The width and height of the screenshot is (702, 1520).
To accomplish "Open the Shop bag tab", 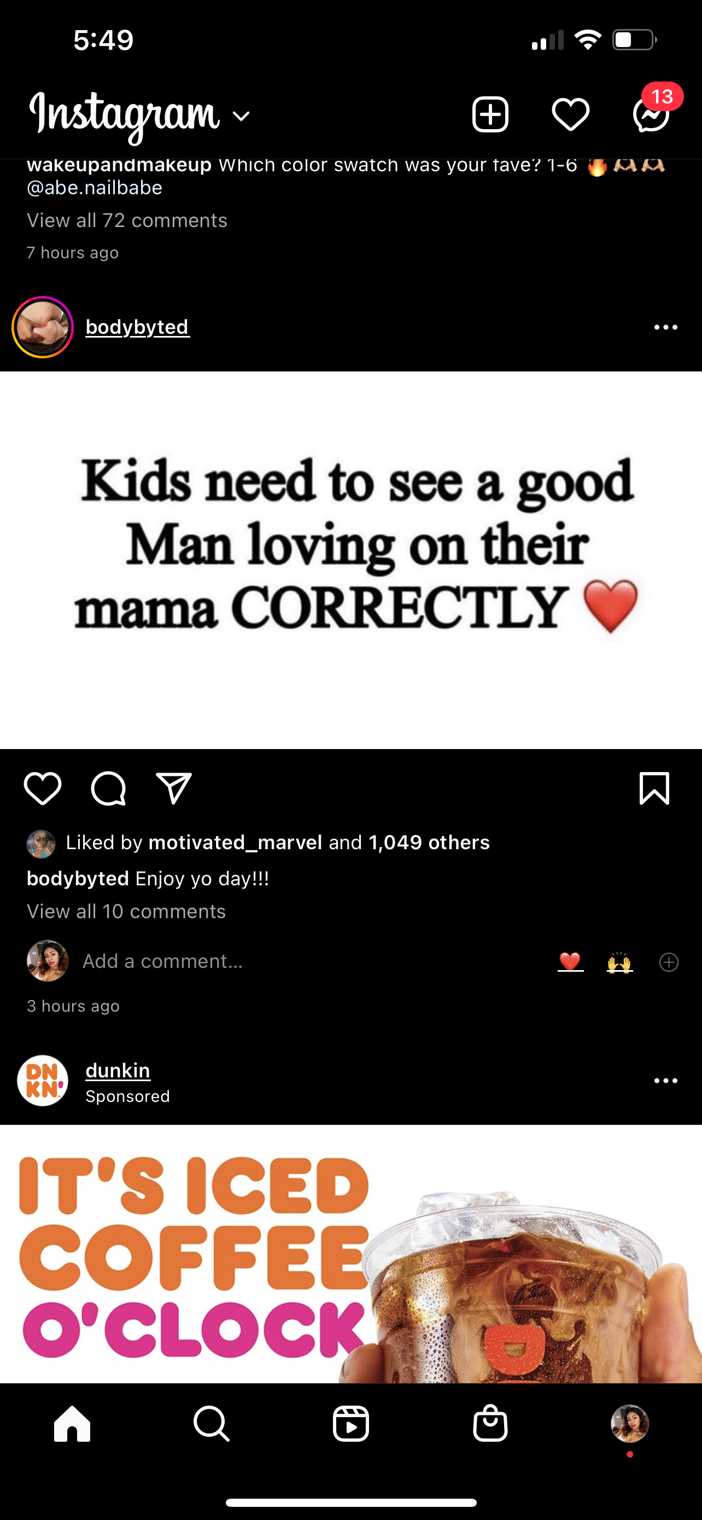I will 490,1423.
